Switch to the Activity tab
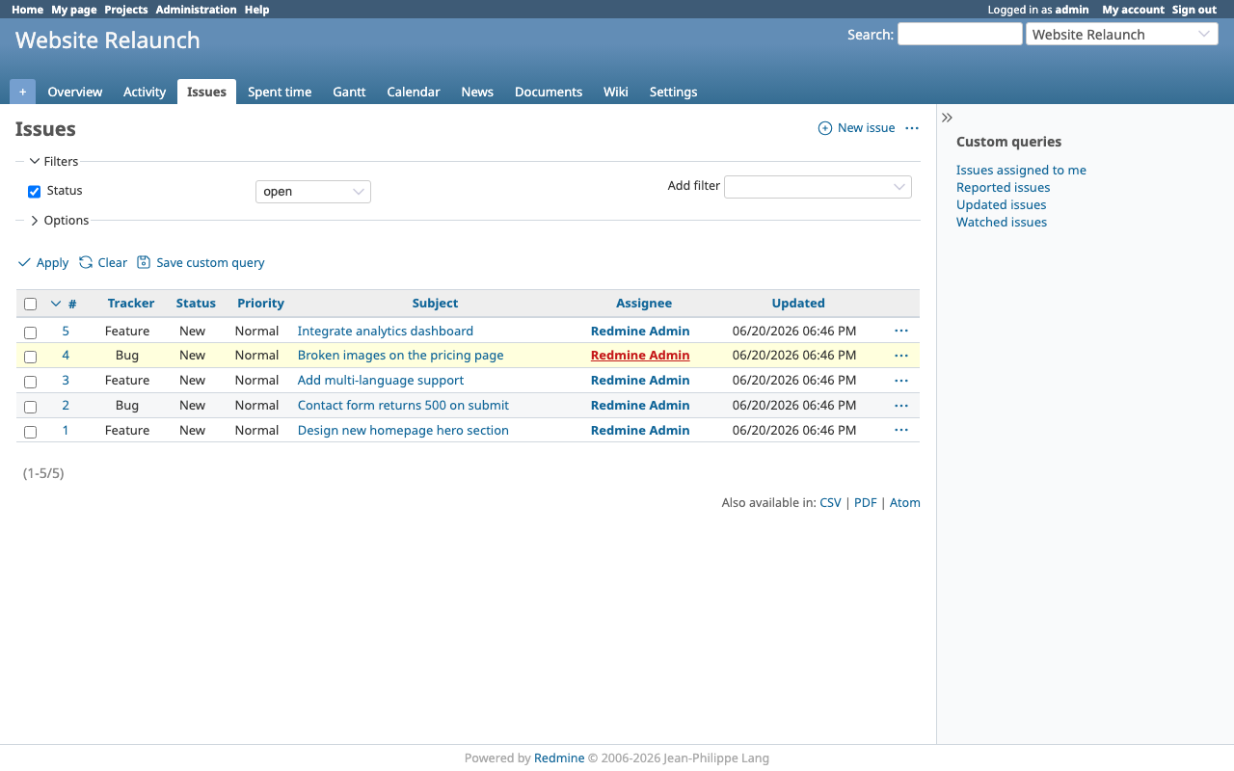1234x771 pixels. 145,92
